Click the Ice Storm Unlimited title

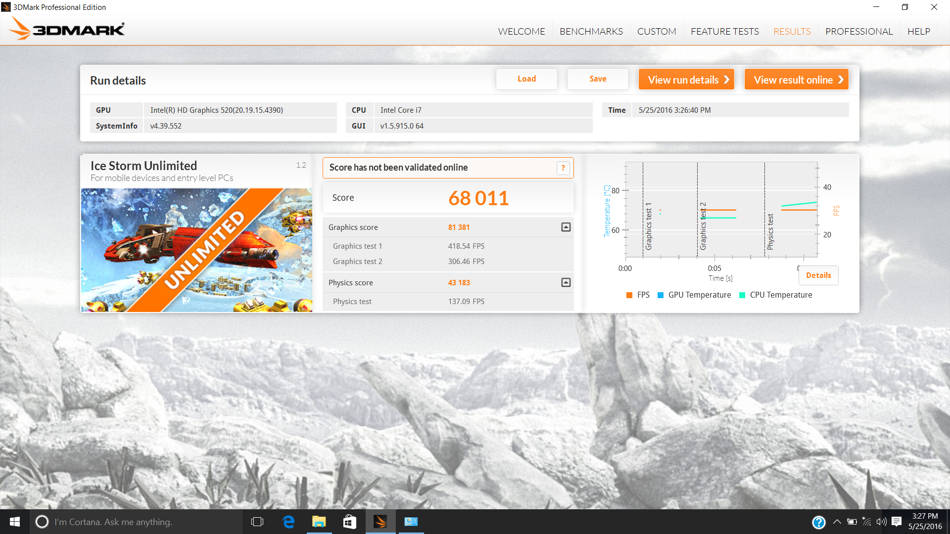(143, 166)
